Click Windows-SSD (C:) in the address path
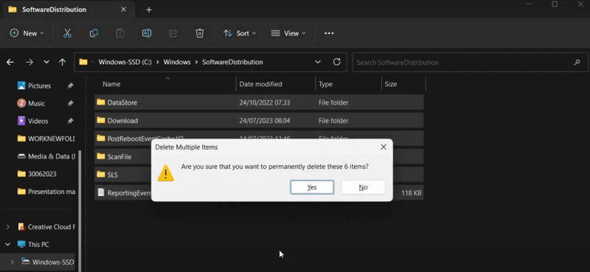The height and width of the screenshot is (272, 590). pyautogui.click(x=125, y=62)
